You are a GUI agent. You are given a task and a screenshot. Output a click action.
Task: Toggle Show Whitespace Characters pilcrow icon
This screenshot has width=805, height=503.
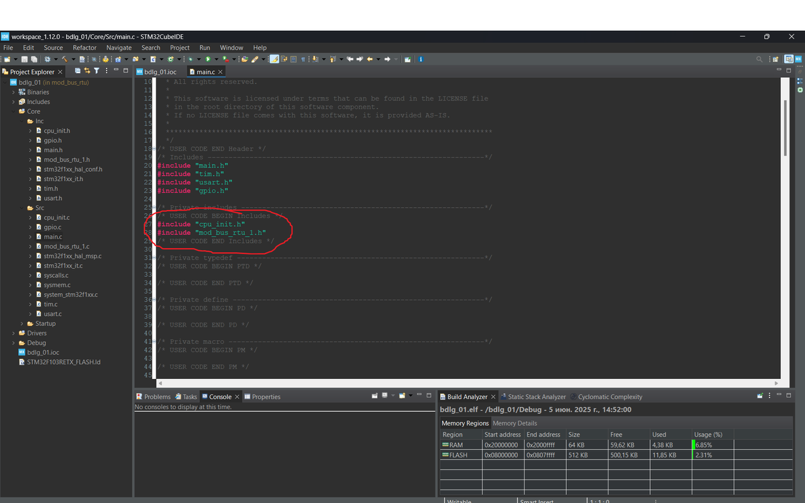(x=303, y=59)
